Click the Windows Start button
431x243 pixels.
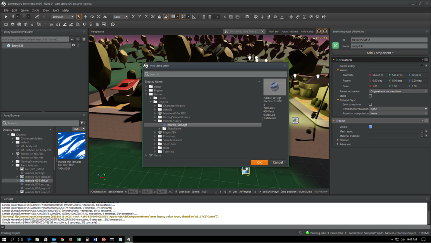[4, 240]
